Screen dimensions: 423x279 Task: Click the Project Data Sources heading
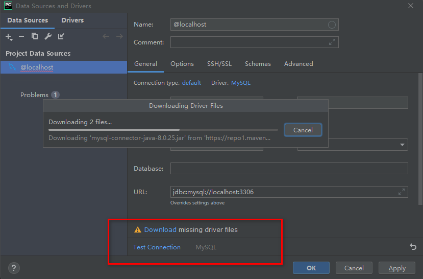[38, 54]
